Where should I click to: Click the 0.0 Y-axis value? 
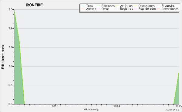point(10,104)
